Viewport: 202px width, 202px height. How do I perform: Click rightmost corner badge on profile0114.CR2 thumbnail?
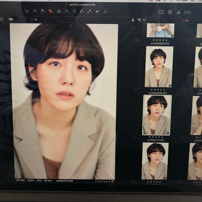(168, 133)
